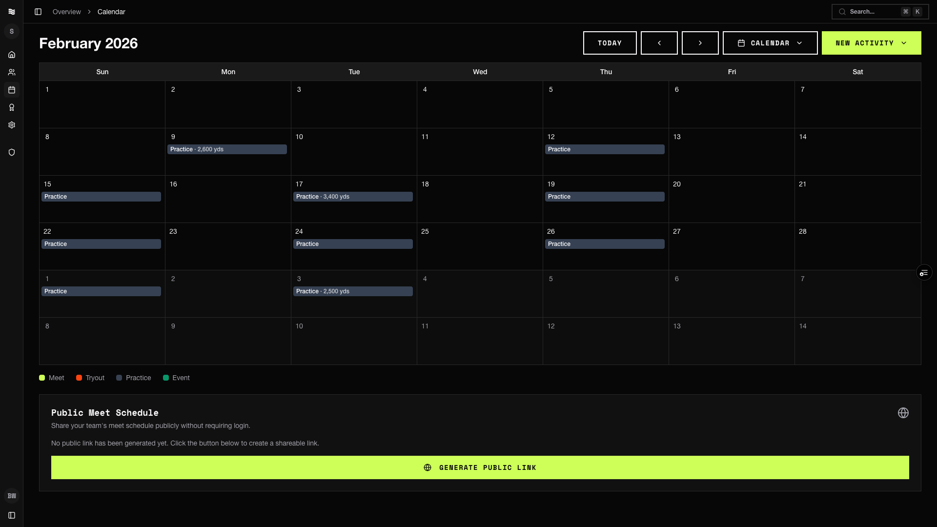Select the Feb 20 day cell
937x527 pixels.
[x=732, y=199]
